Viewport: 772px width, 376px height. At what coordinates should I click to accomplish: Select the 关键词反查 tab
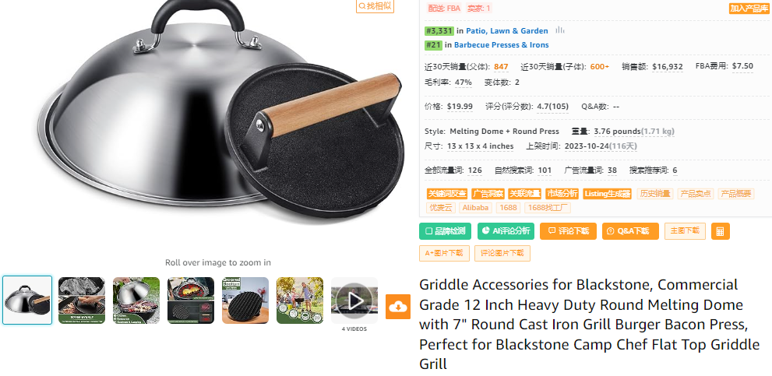point(447,193)
